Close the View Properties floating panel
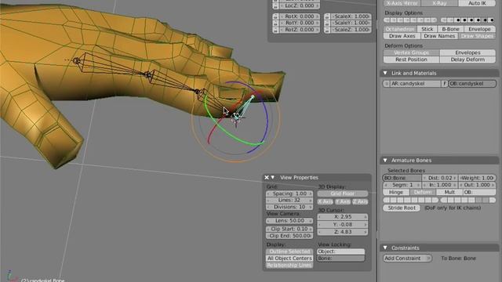The height and width of the screenshot is (282, 502). point(267,178)
